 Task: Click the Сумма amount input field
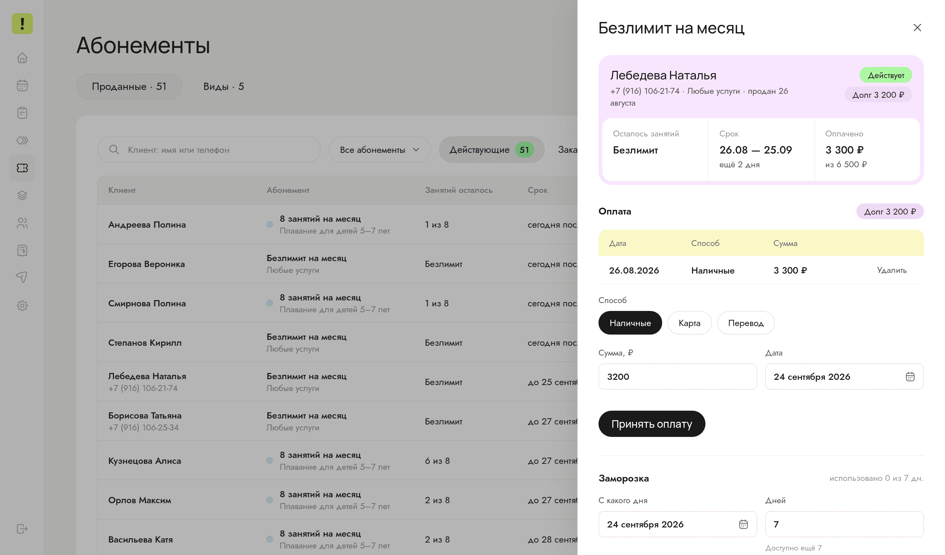(677, 377)
